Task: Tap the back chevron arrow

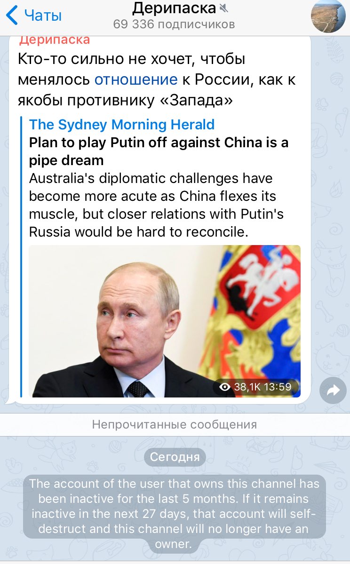Action: tap(11, 16)
